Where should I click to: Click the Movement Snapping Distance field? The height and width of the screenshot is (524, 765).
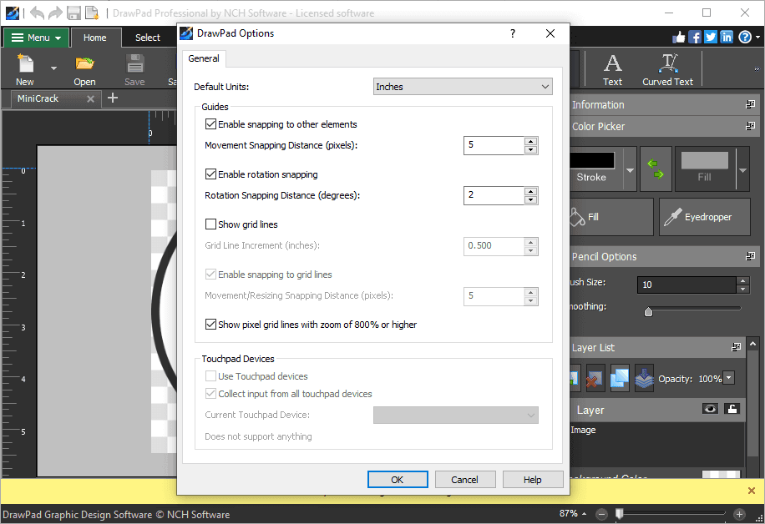tap(494, 145)
